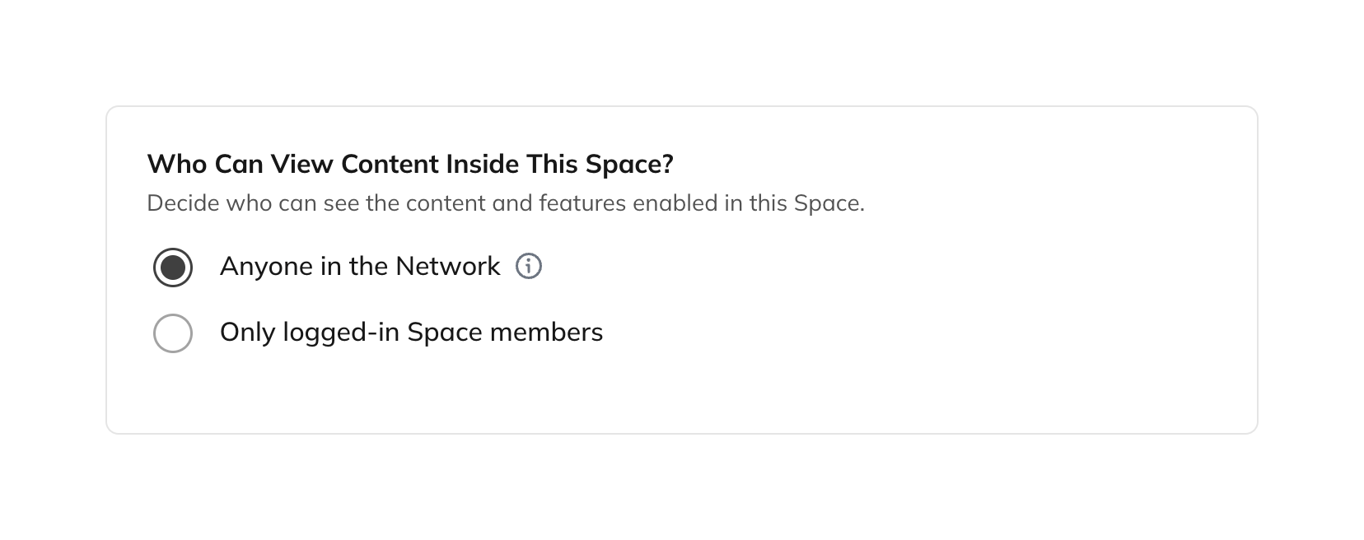Click the Only logged-in Space members label
The width and height of the screenshot is (1364, 540).
pos(411,333)
